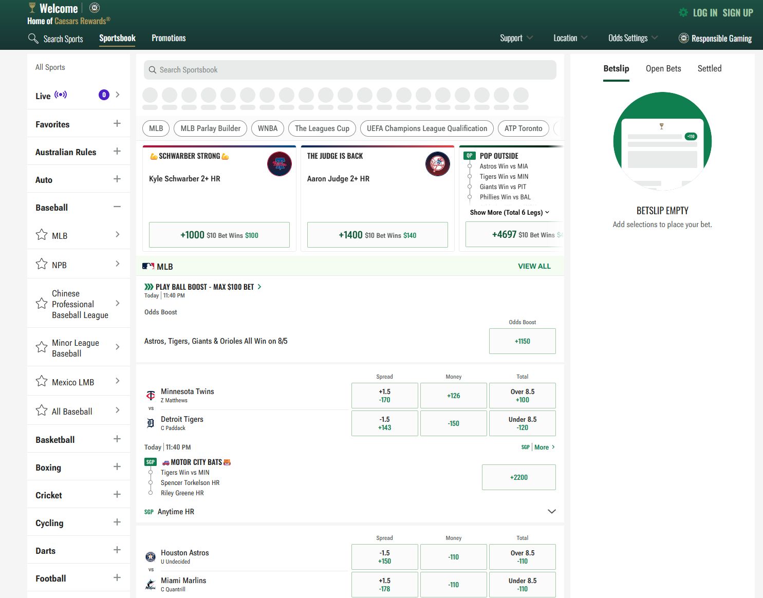Open the Promotions tab
Screen dimensions: 763x598
pyautogui.click(x=169, y=38)
